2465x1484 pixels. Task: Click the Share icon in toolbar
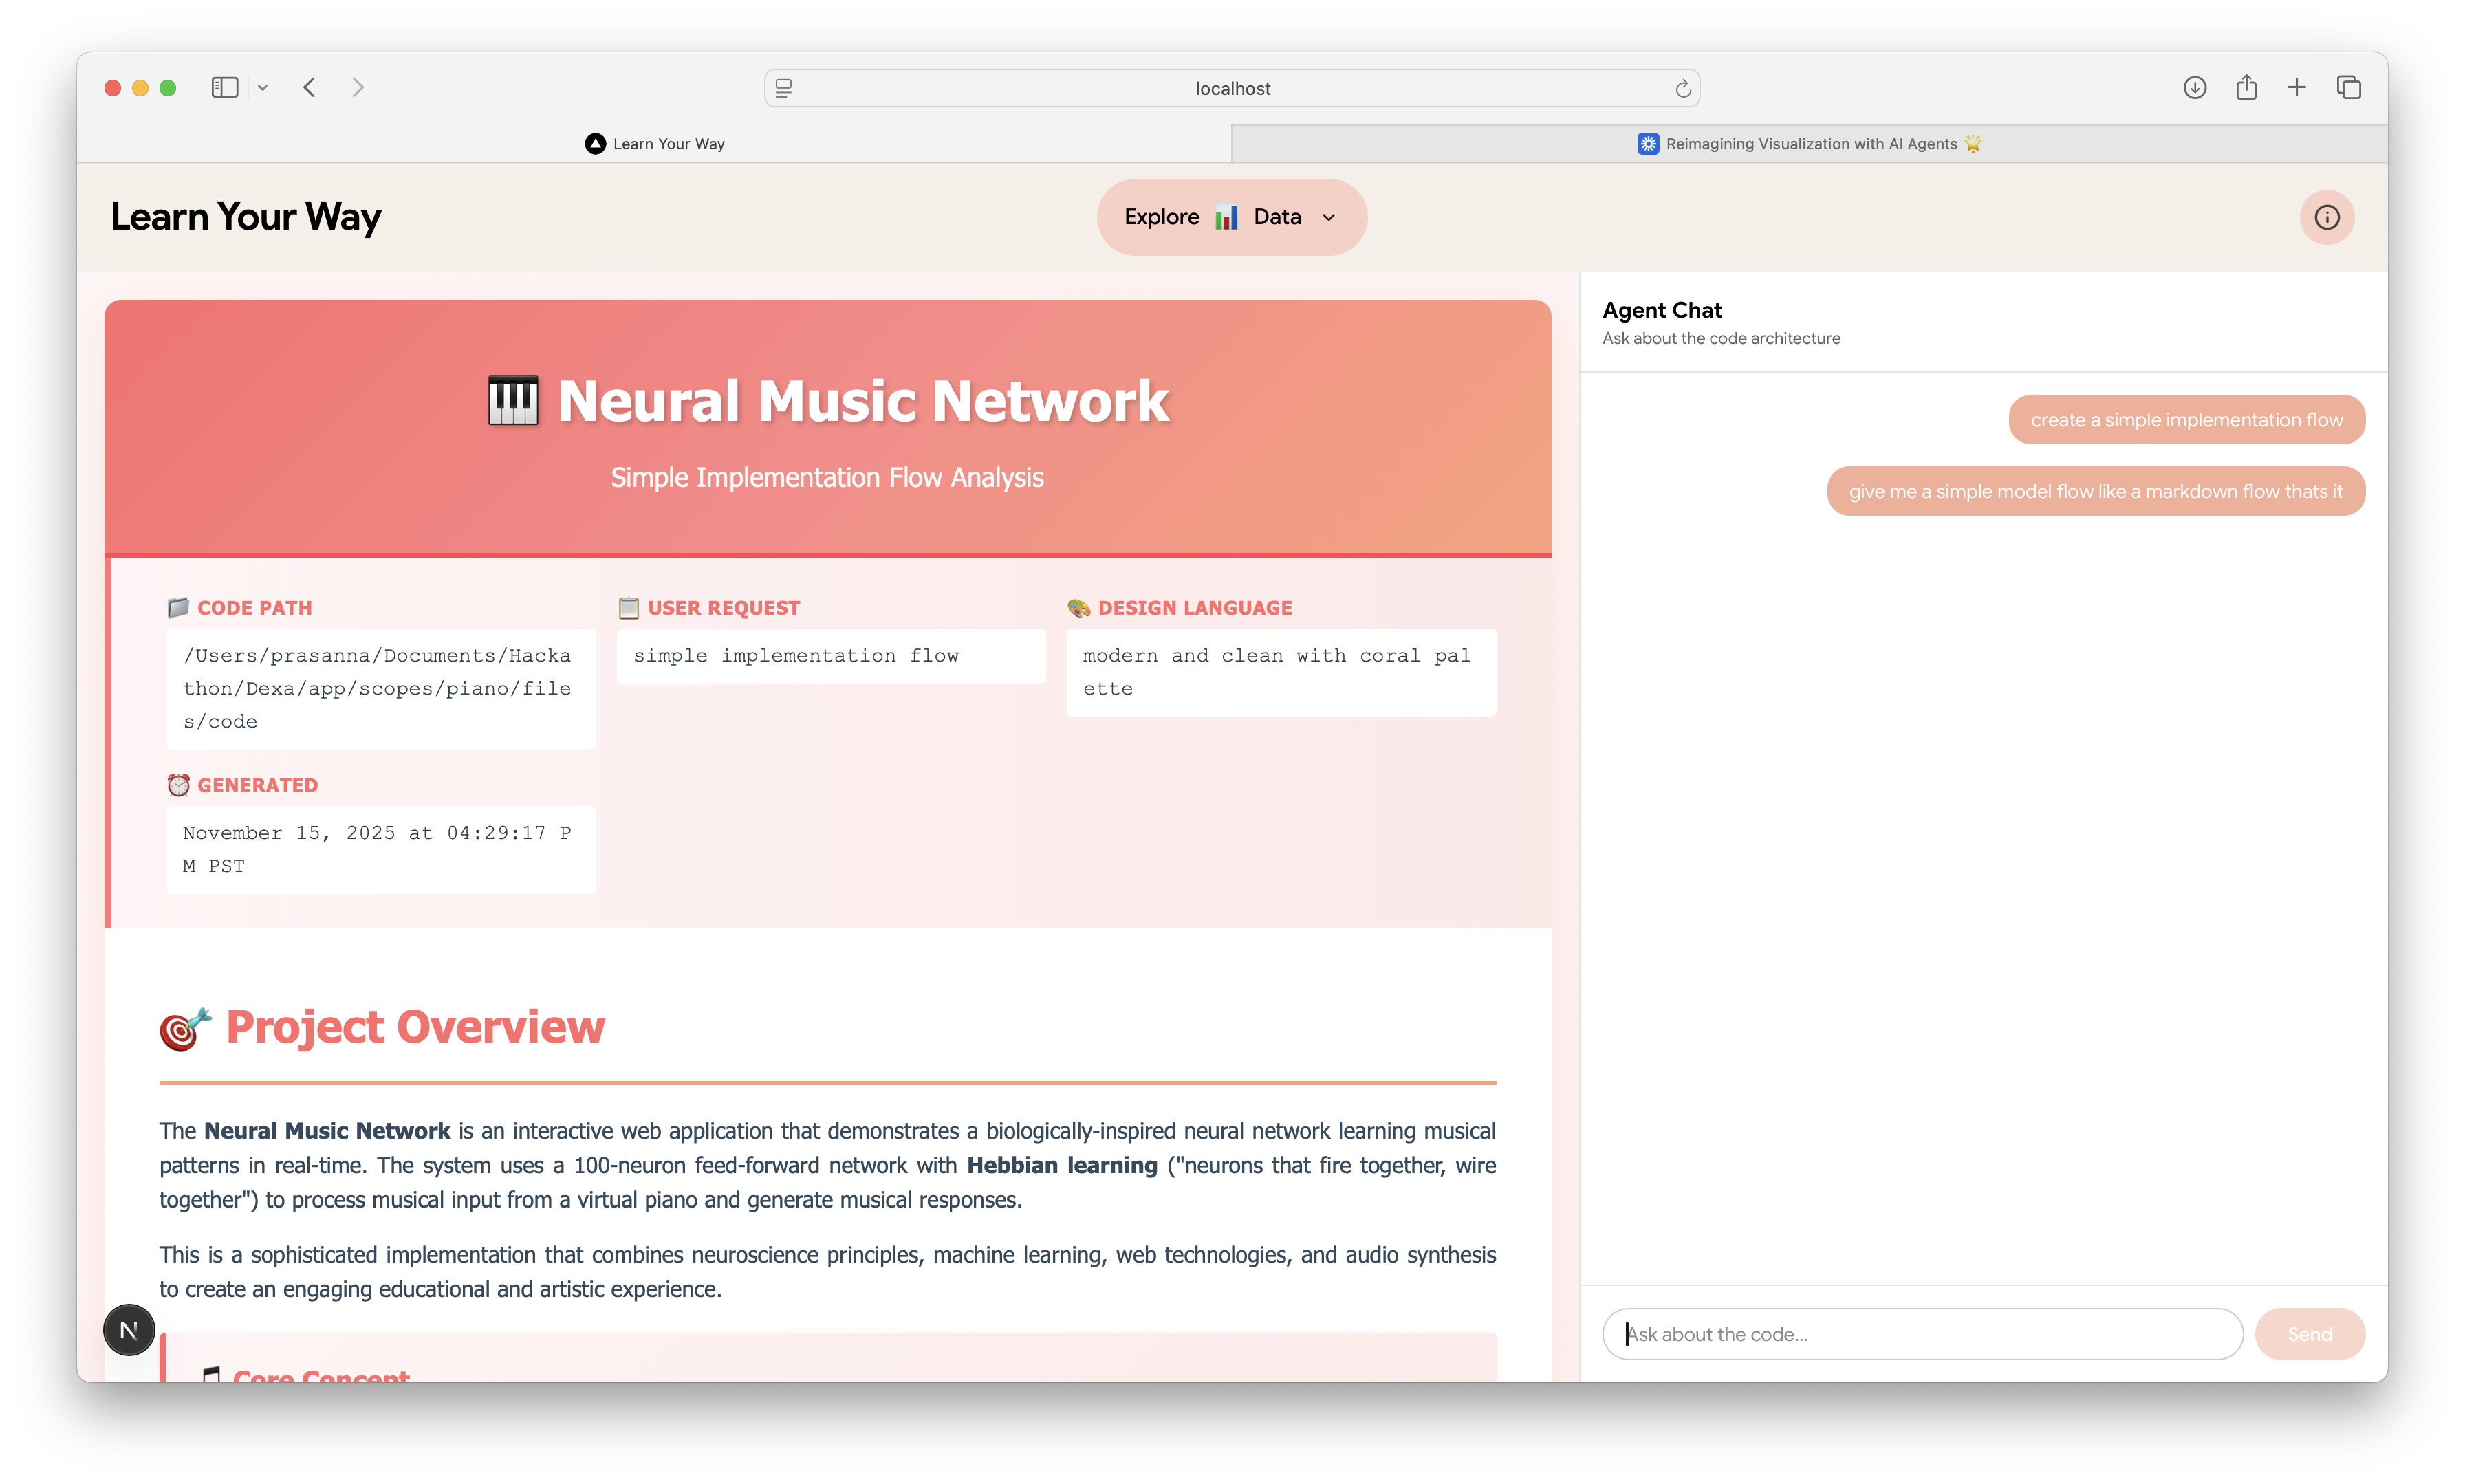tap(2246, 88)
